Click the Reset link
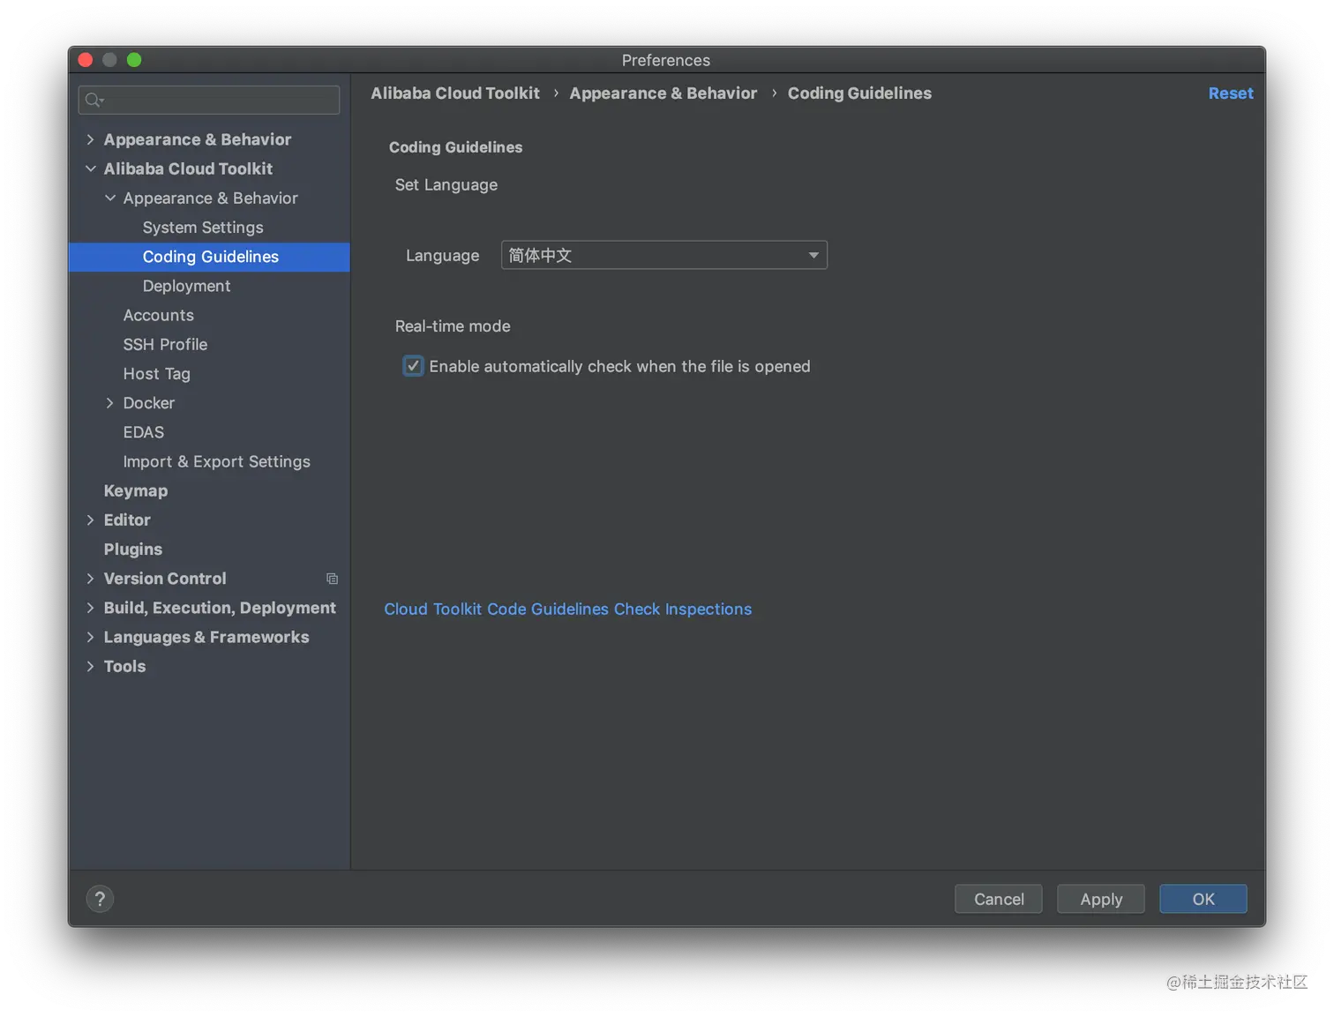1334x1017 pixels. click(1231, 93)
